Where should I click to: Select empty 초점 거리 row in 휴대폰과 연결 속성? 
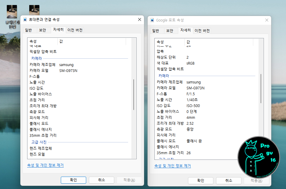79,100
